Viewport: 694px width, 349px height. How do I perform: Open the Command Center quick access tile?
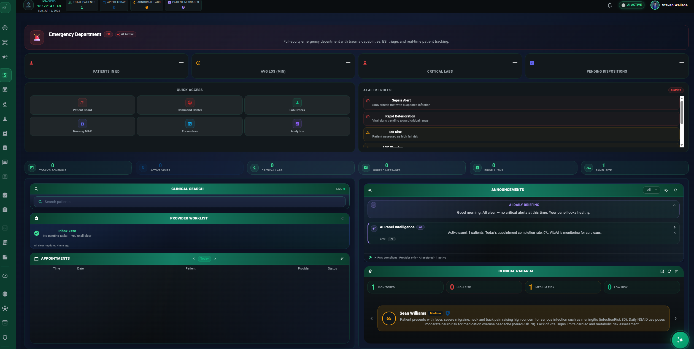point(190,105)
